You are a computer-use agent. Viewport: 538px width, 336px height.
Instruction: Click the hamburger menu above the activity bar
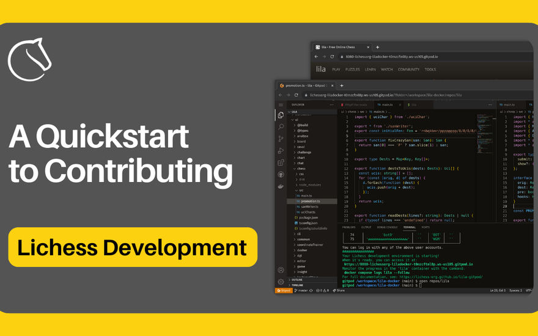[x=281, y=105]
